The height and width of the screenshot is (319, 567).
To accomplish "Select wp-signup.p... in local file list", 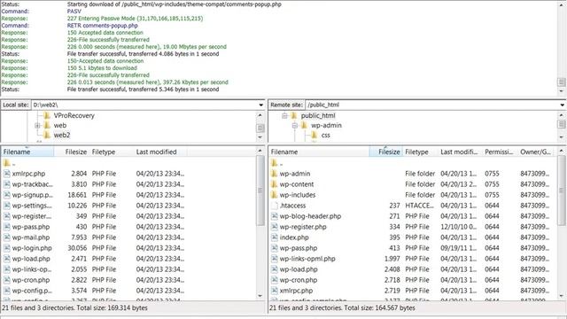I will 33,195.
